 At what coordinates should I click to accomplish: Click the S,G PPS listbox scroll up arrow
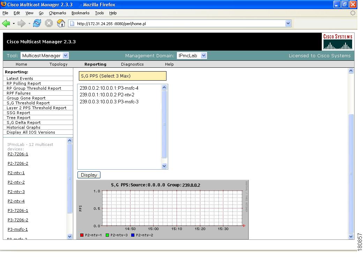[x=164, y=87]
